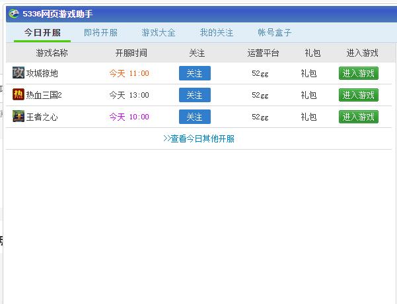The image size is (397, 304).
Task: Follow 攻城掠地 with its 关注 button
Action: click(x=195, y=73)
